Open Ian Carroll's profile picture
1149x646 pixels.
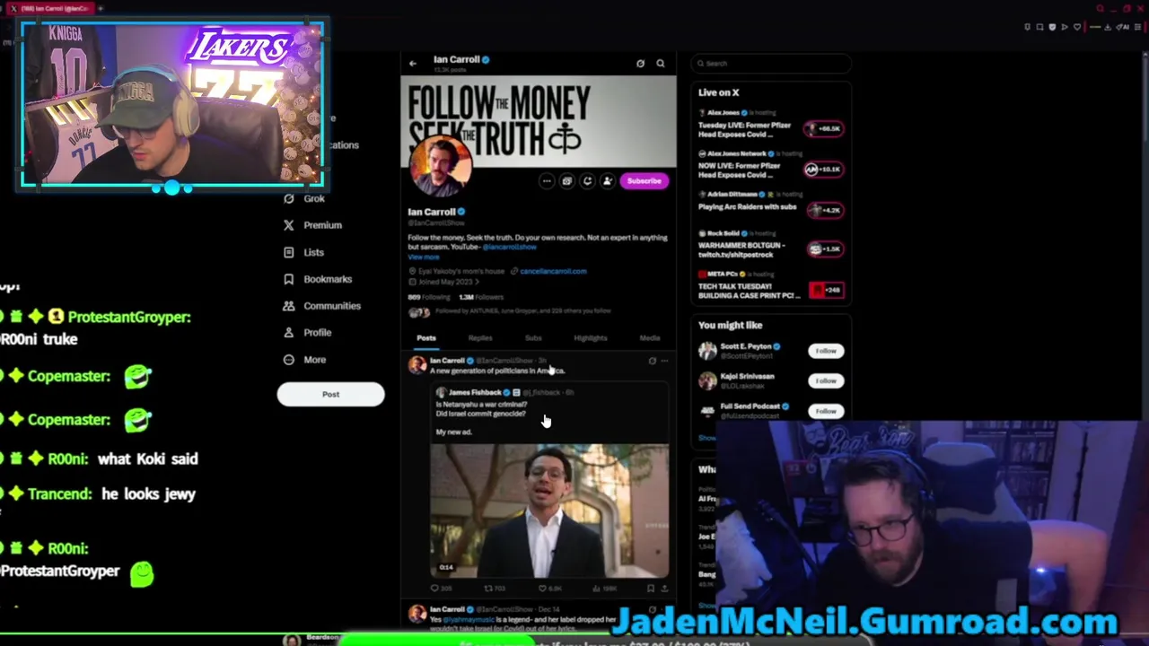pyautogui.click(x=440, y=167)
